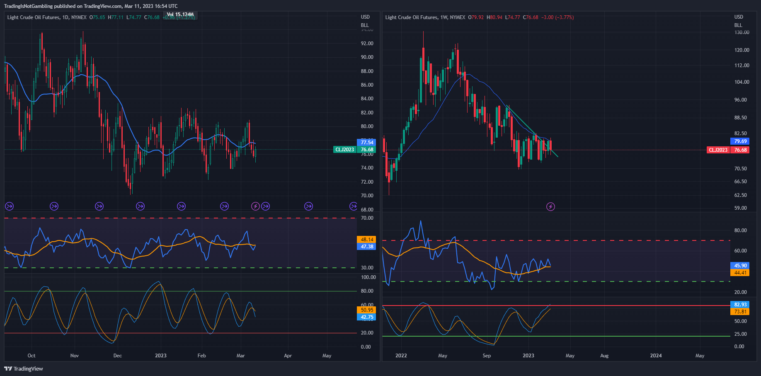Click the 120.00 price level on the weekly axis

point(742,50)
